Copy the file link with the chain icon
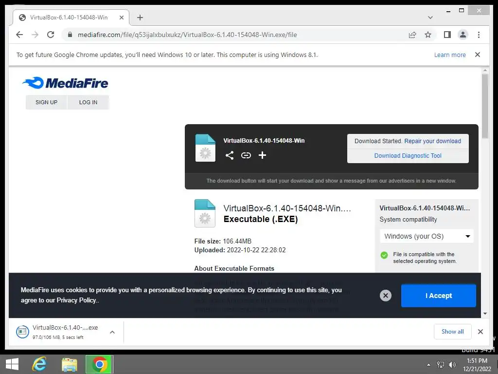 [246, 155]
